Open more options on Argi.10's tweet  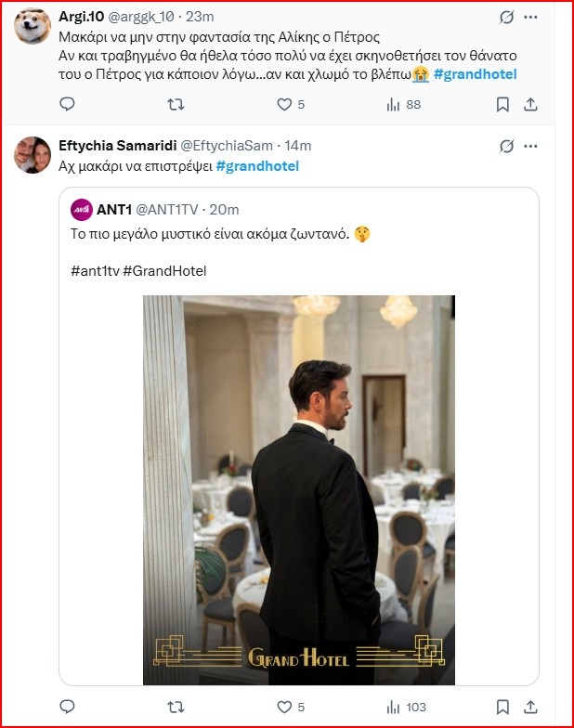click(x=531, y=18)
